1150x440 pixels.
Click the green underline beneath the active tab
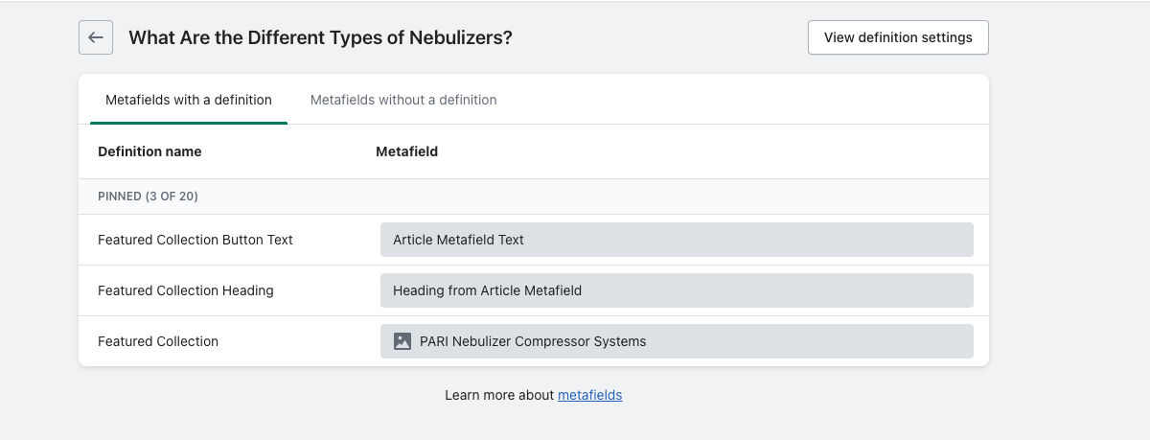[189, 123]
